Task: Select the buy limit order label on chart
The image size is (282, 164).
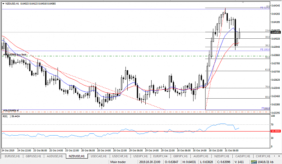Action: (x=15, y=54)
